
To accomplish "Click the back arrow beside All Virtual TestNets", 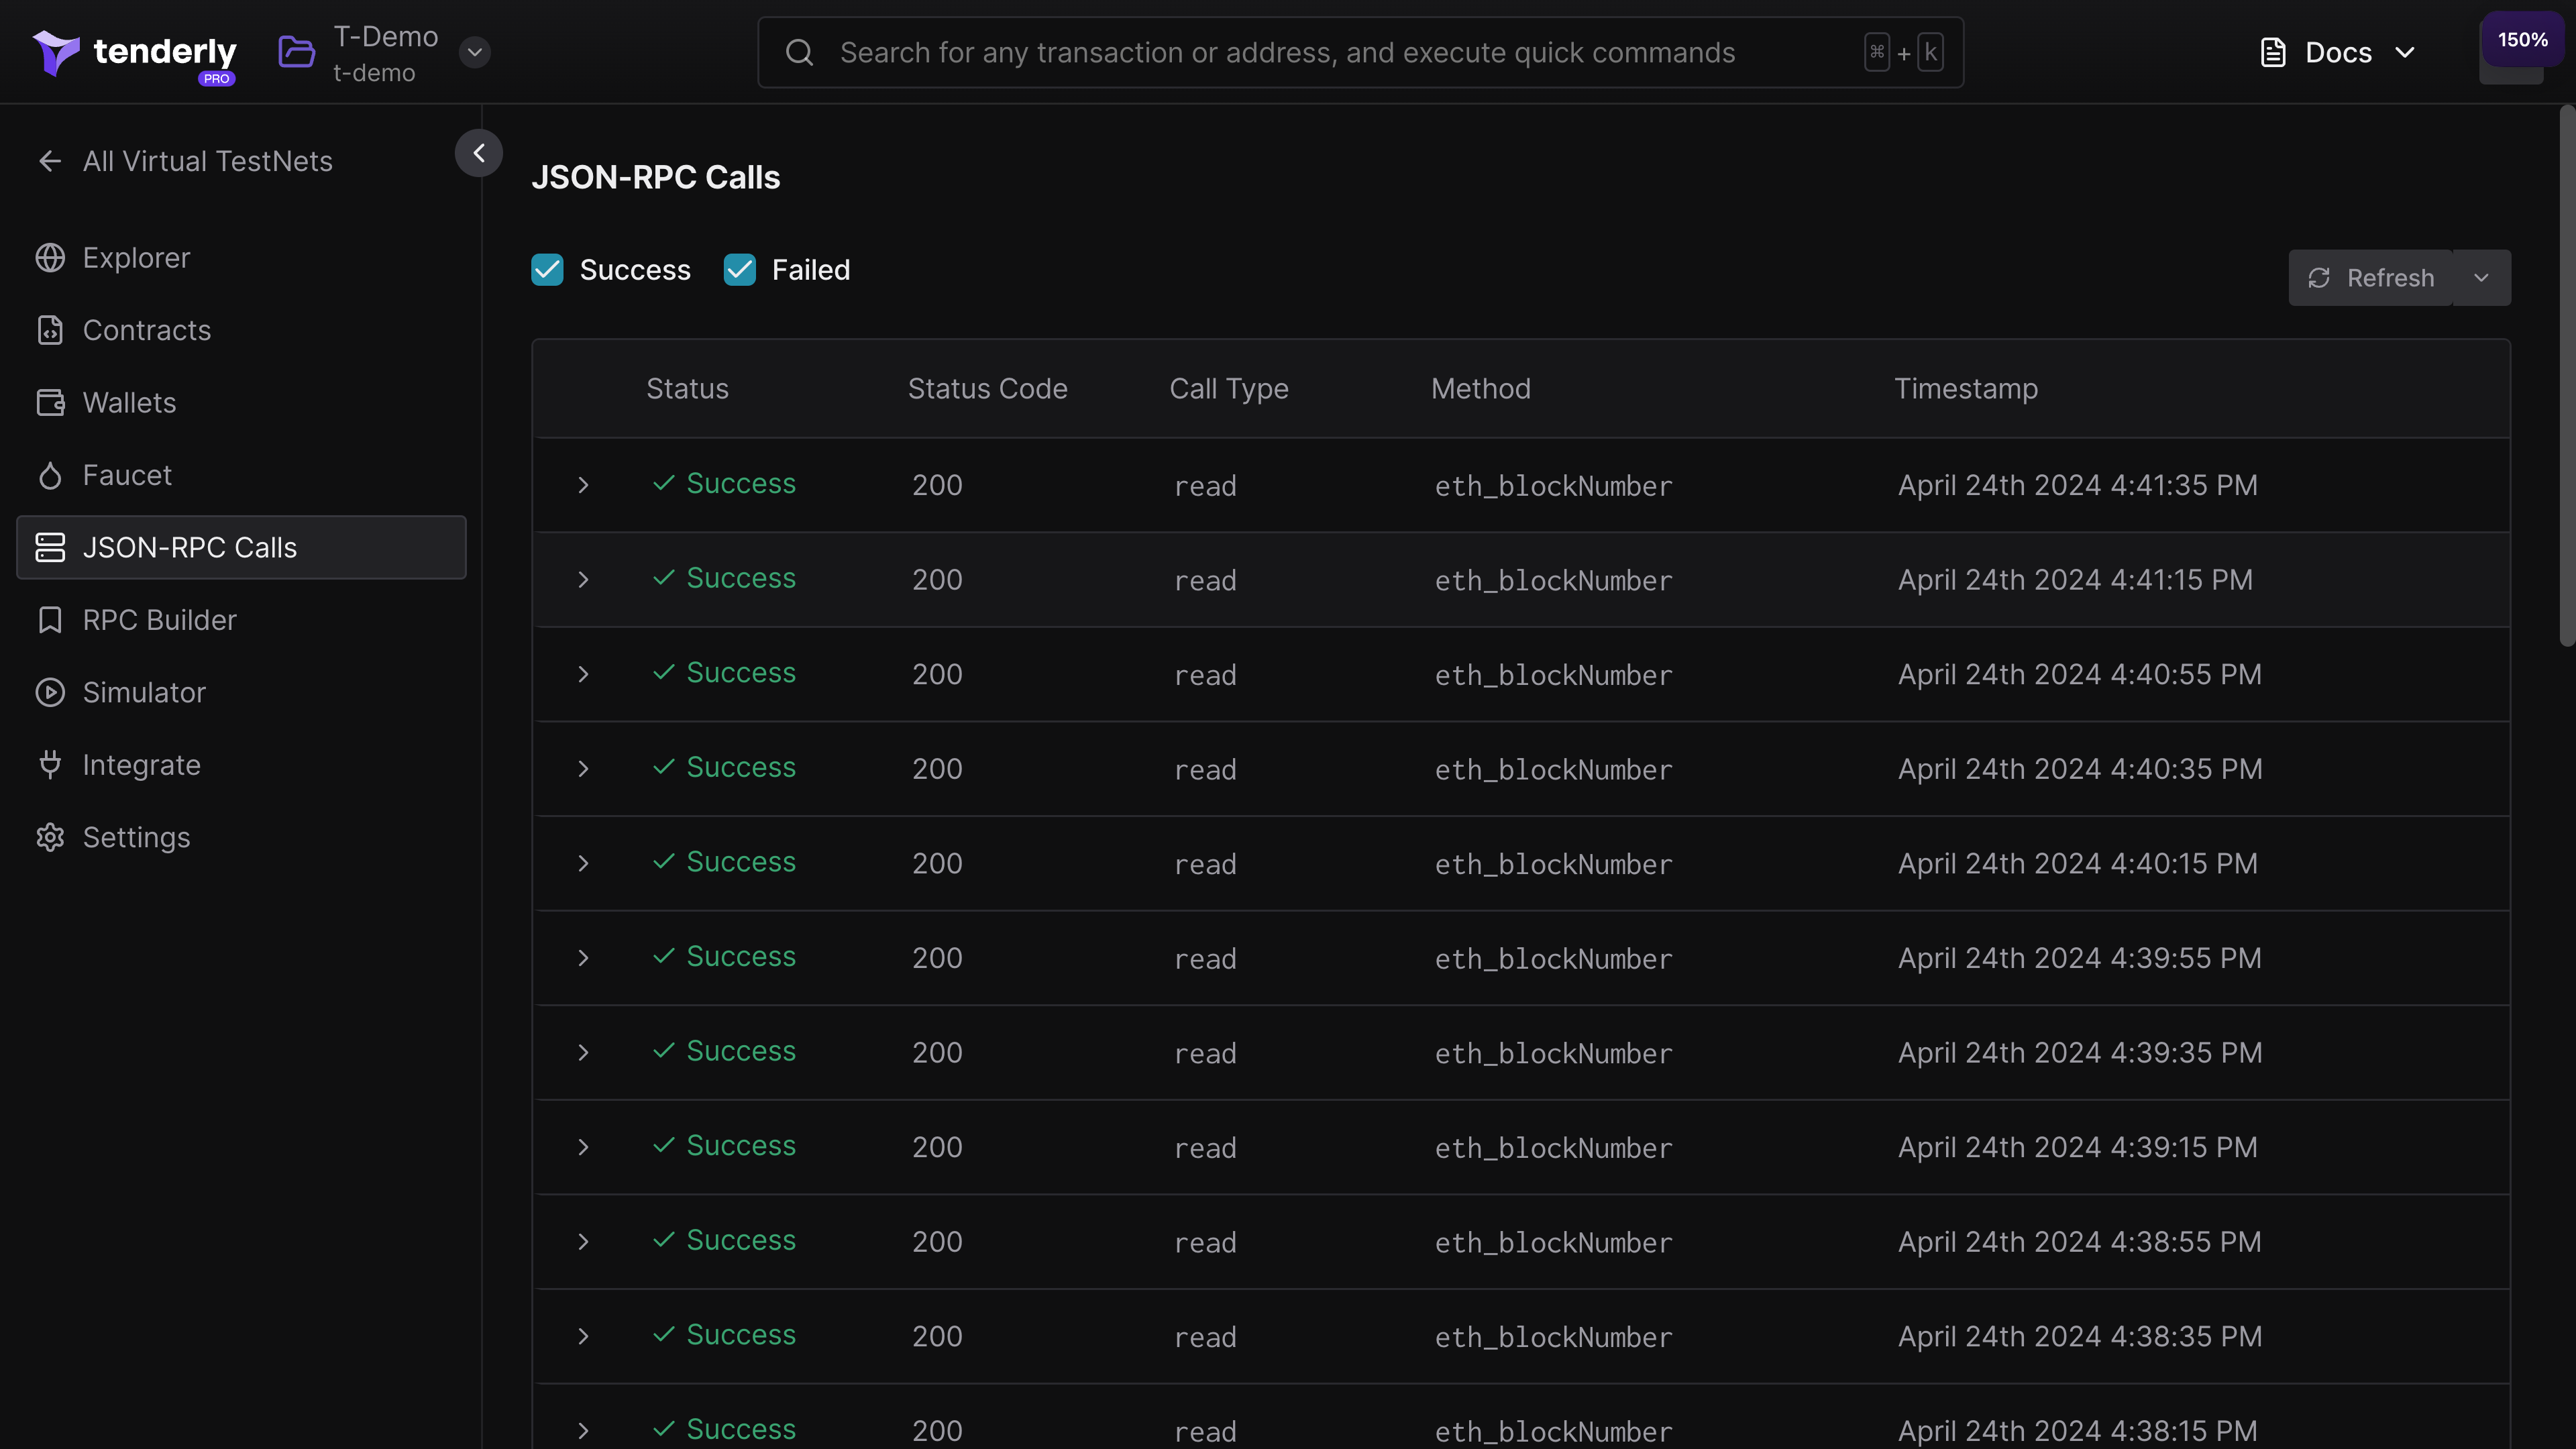I will pyautogui.click(x=50, y=161).
